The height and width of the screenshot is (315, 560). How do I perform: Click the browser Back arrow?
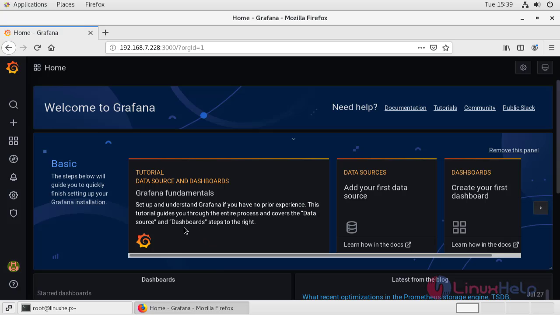pyautogui.click(x=9, y=48)
